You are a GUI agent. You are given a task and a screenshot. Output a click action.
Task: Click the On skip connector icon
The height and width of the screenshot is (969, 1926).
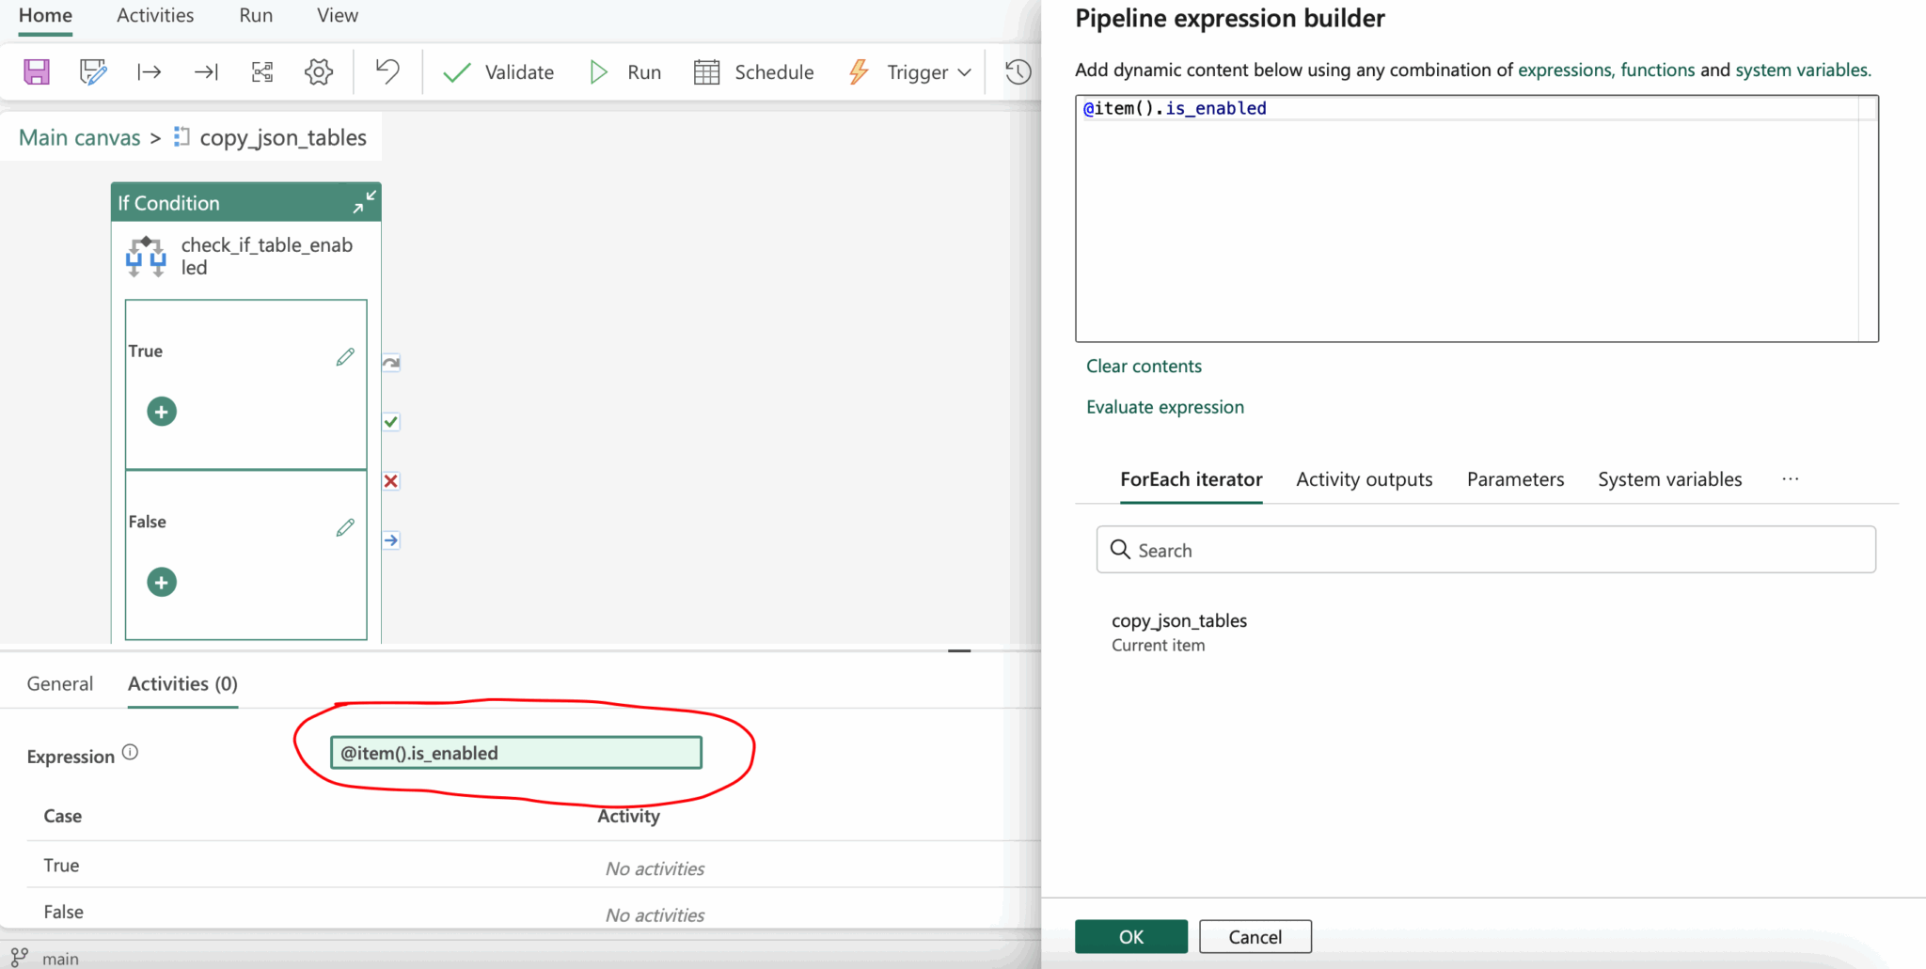(x=391, y=363)
